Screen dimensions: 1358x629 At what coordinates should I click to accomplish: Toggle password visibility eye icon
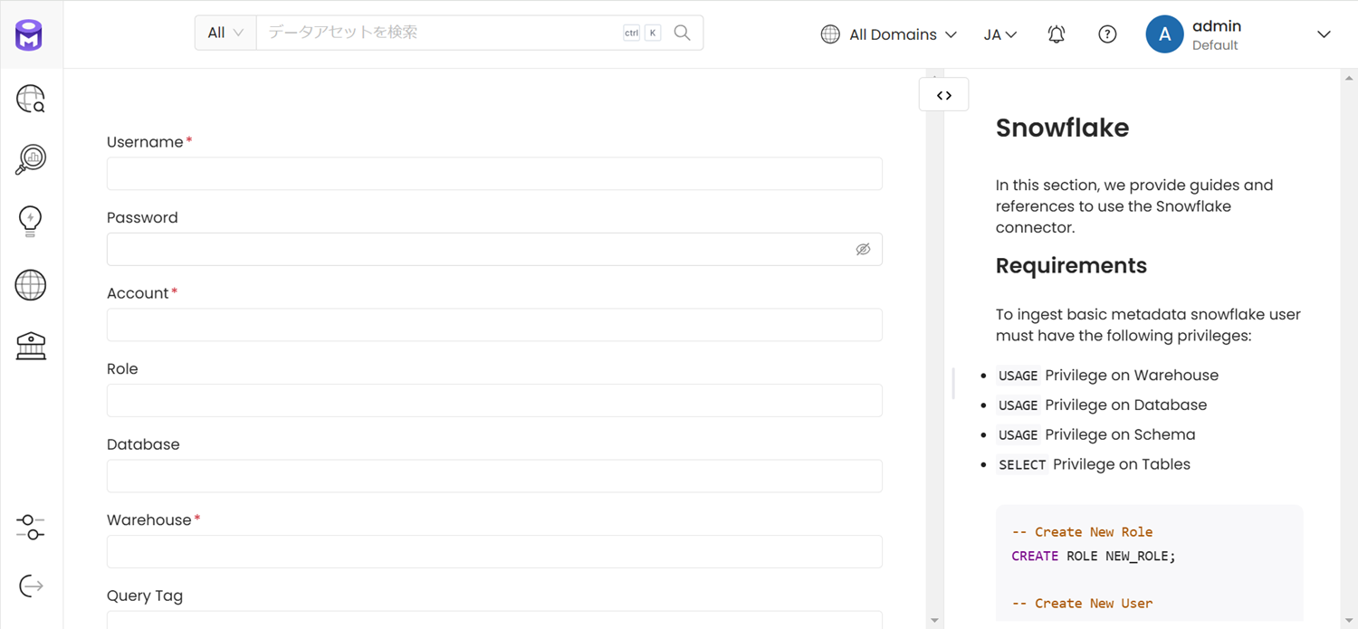click(863, 249)
